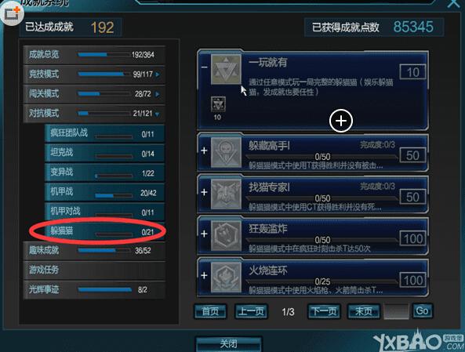Open the 趣味成就 category
Screen dimensions: 465x352
point(94,250)
